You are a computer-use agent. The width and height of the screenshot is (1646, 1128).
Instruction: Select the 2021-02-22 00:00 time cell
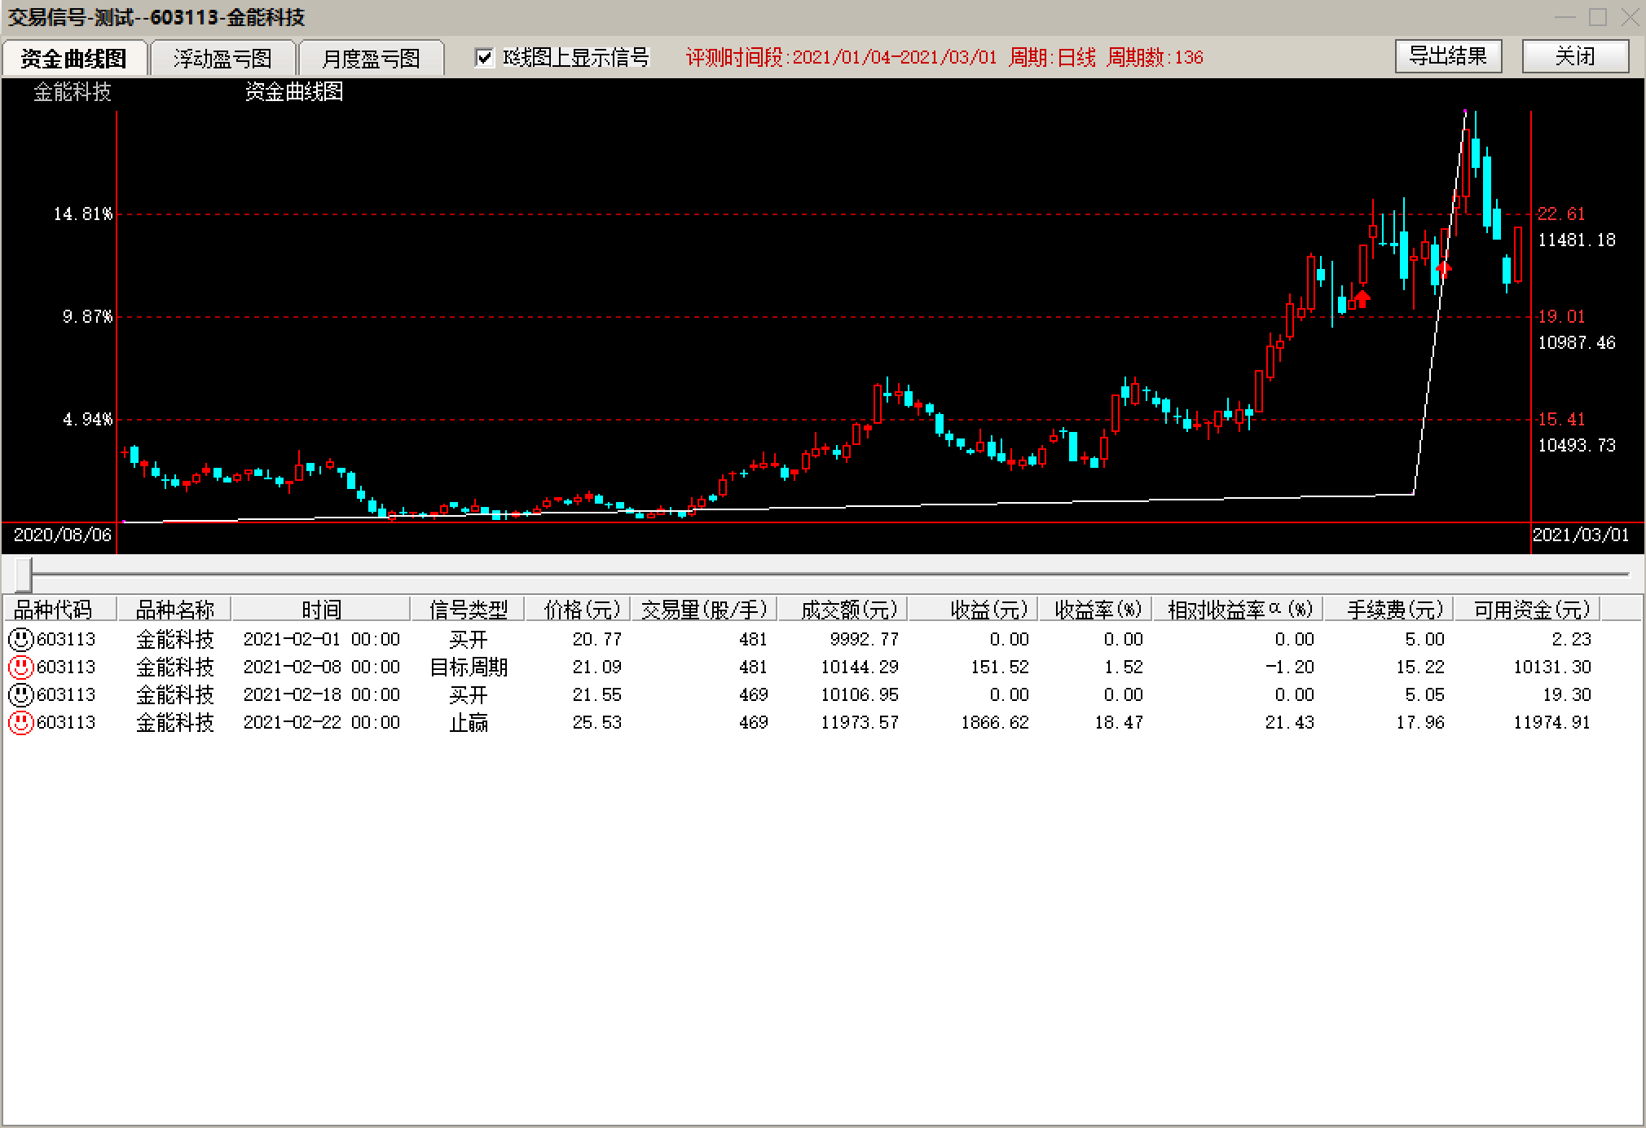(x=322, y=722)
